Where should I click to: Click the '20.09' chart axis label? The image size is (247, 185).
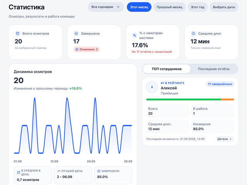point(91,161)
